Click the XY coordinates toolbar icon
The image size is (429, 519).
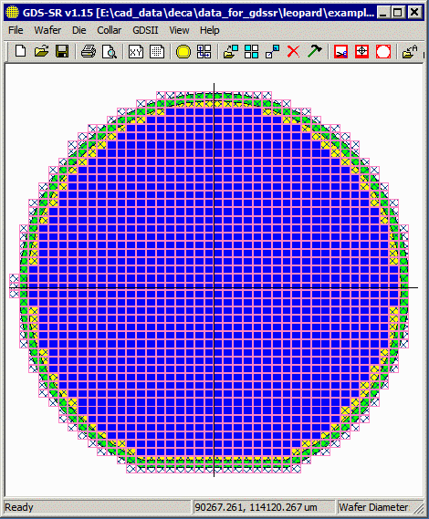pos(136,52)
